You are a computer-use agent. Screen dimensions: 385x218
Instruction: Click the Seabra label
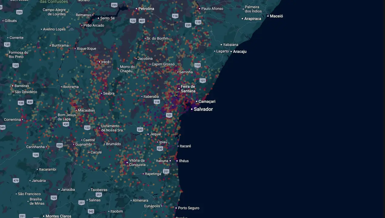(x=109, y=94)
